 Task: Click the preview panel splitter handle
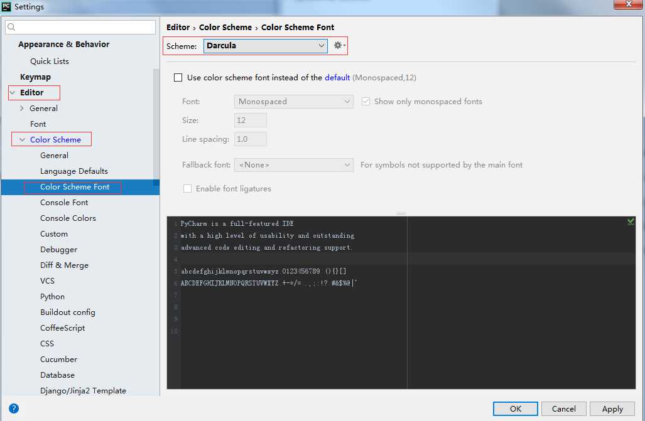coord(401,213)
